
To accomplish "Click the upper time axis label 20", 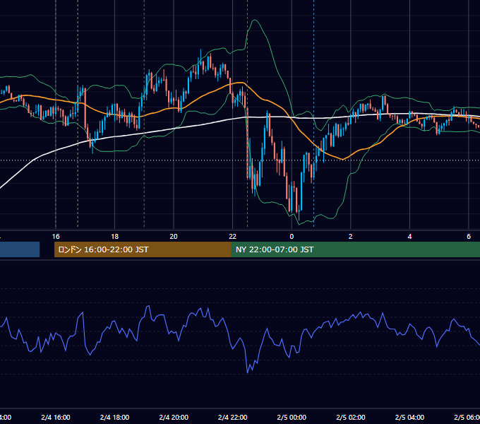I will pyautogui.click(x=174, y=237).
